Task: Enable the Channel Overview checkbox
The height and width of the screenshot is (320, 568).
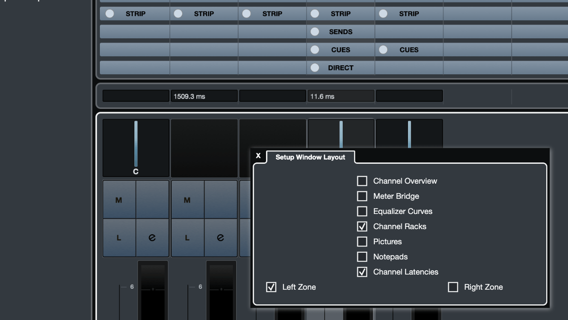Action: pyautogui.click(x=362, y=181)
